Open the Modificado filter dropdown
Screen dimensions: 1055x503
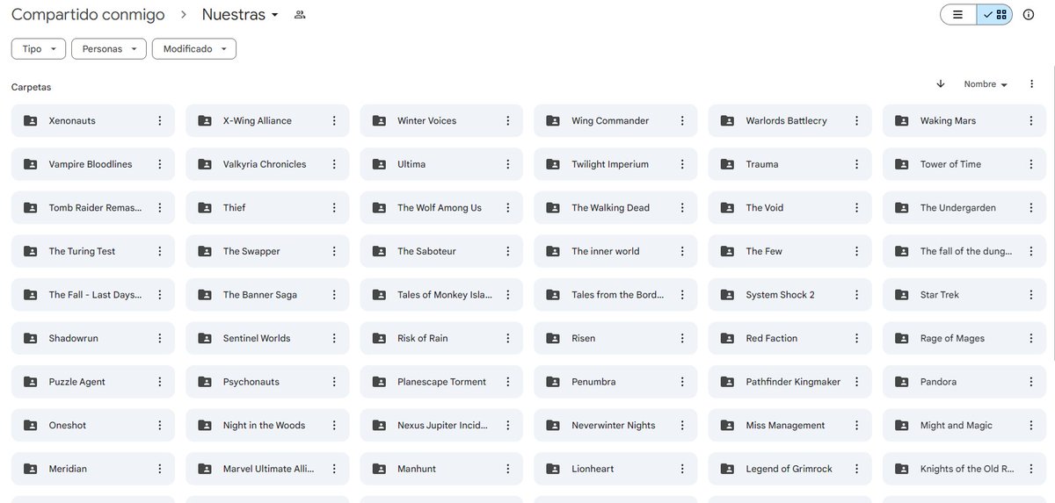pyautogui.click(x=194, y=49)
